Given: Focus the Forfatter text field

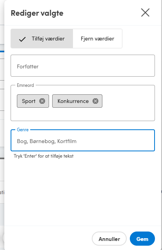Looking at the screenshot, I should click(x=83, y=66).
